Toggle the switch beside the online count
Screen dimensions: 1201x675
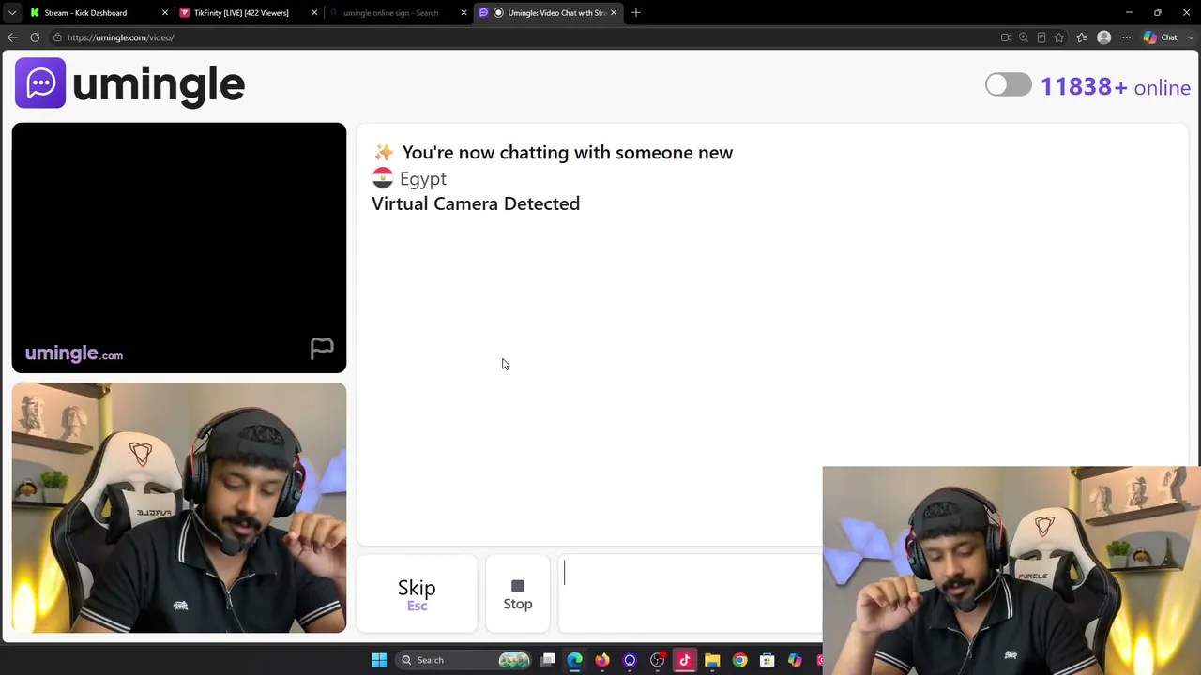point(1009,85)
